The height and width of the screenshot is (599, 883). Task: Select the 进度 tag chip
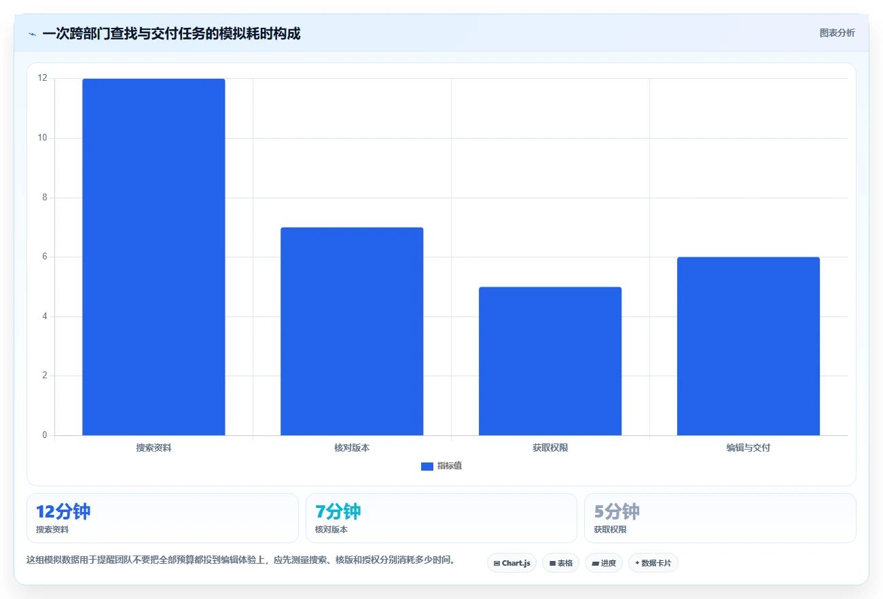tap(604, 563)
